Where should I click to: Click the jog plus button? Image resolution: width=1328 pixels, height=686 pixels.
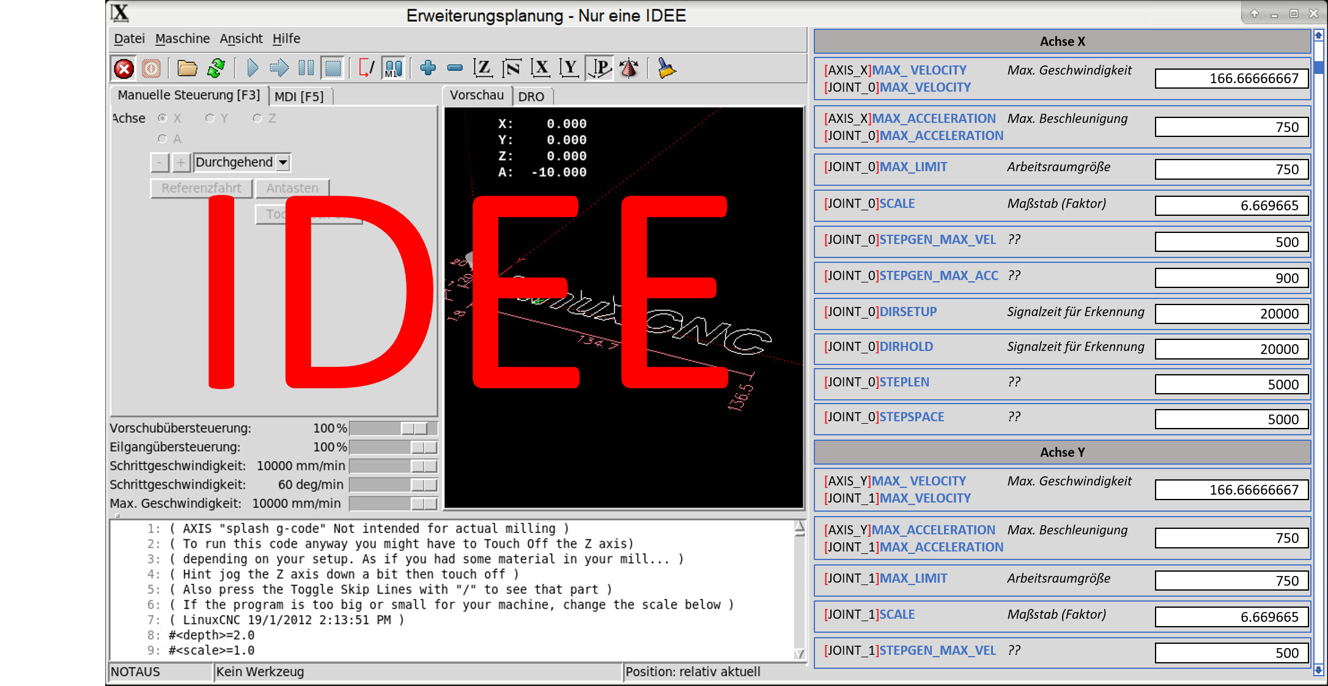click(x=180, y=163)
